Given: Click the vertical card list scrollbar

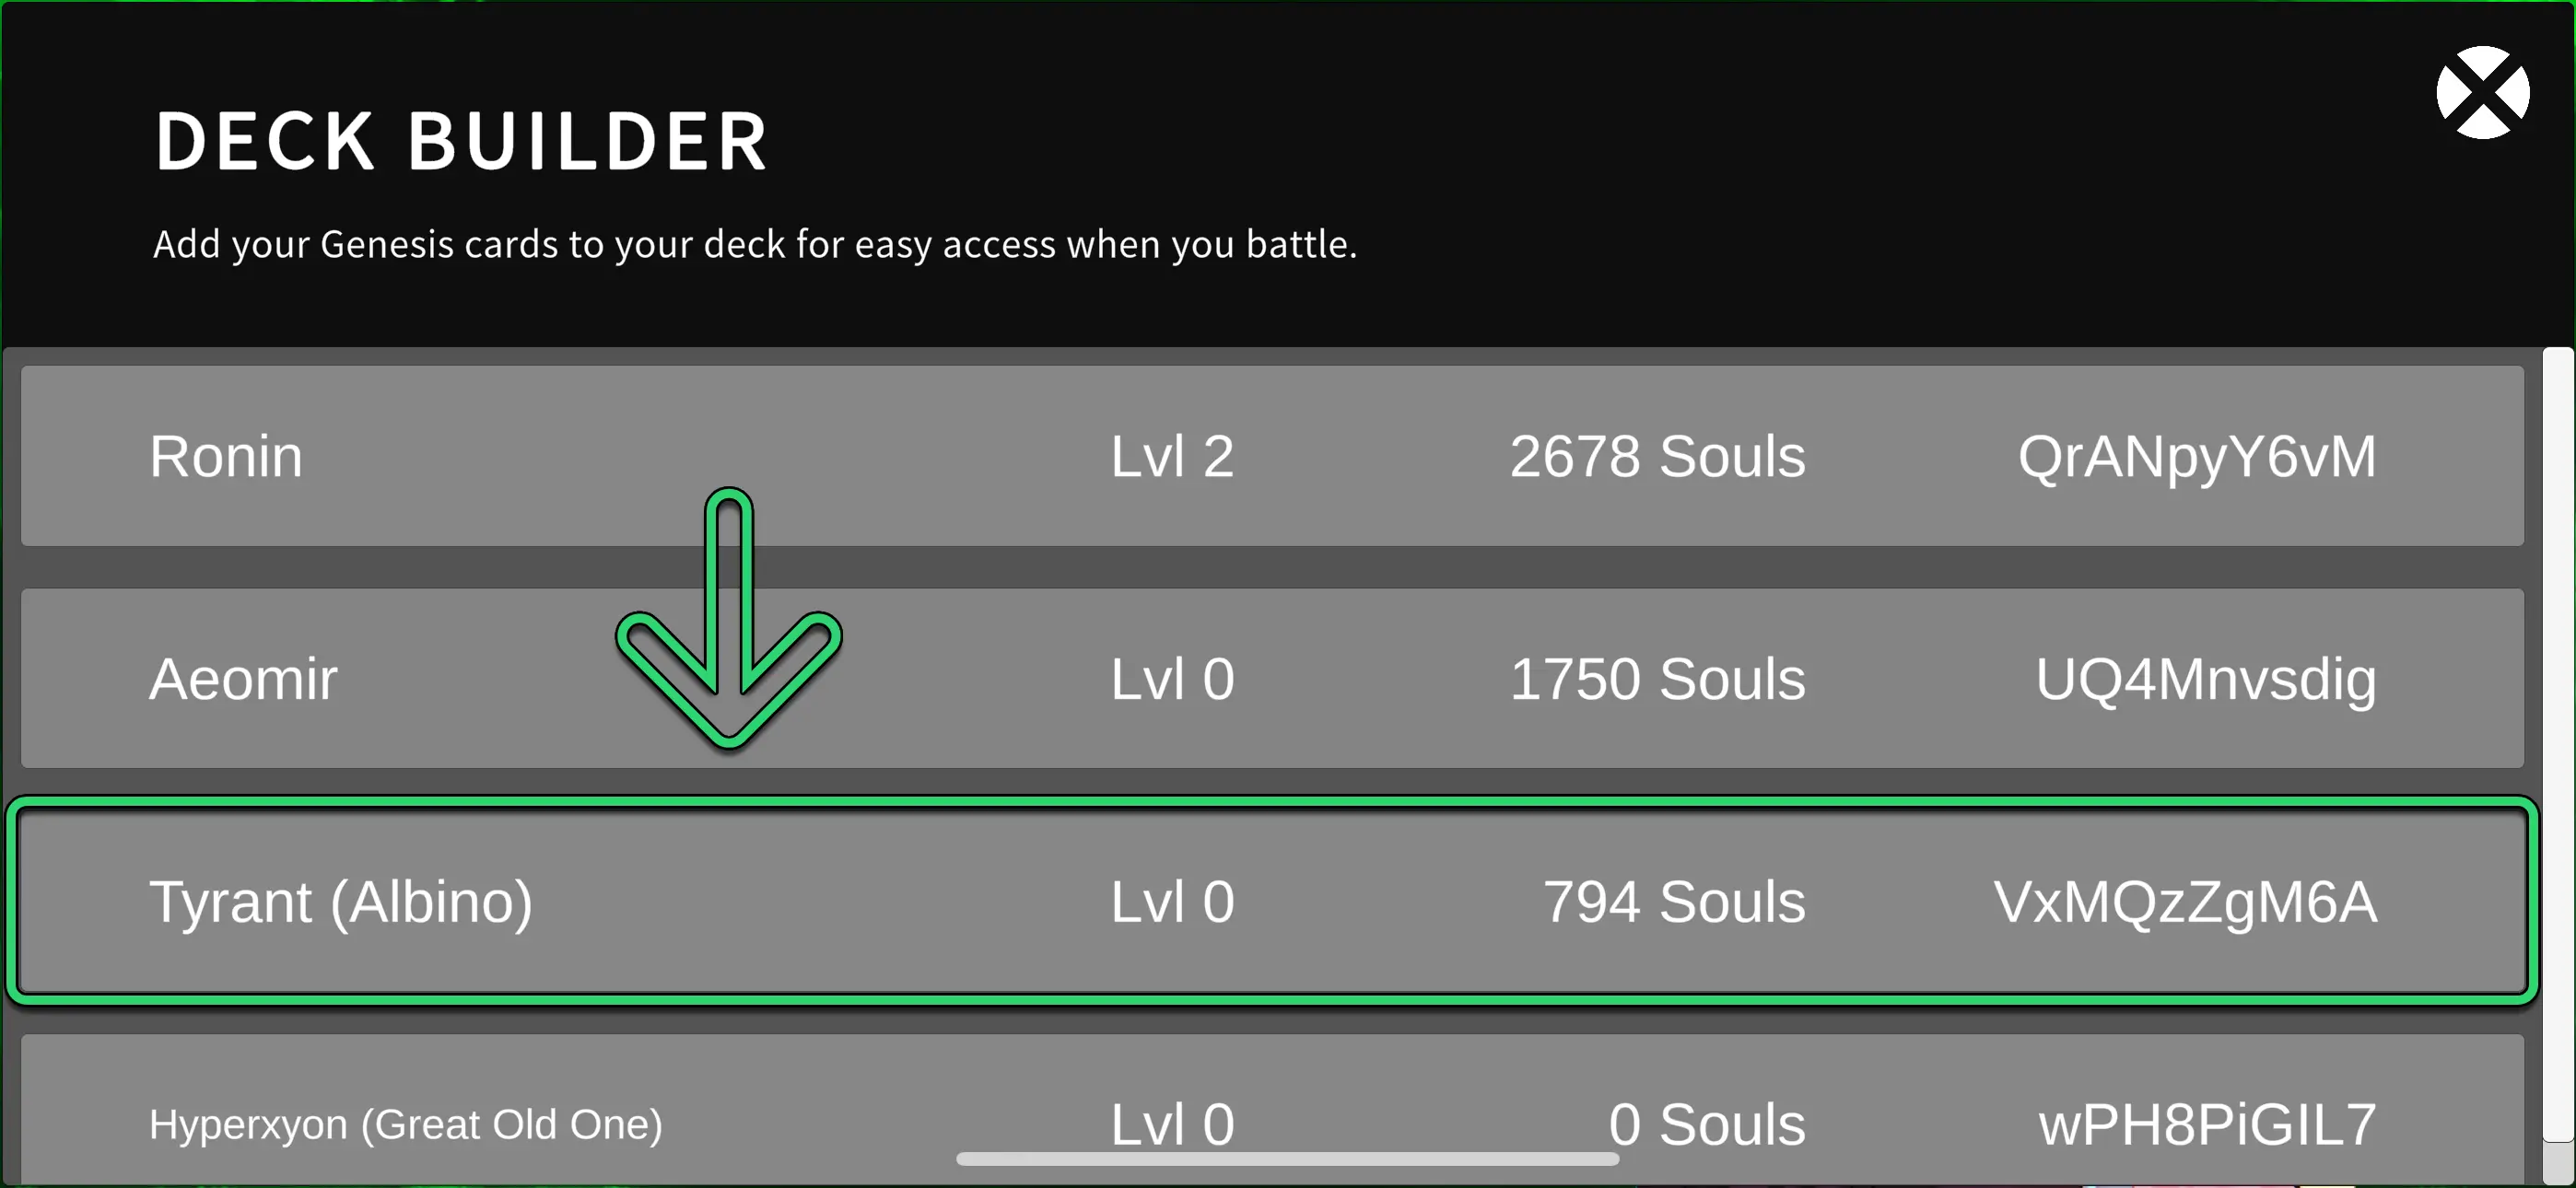Looking at the screenshot, I should pyautogui.click(x=2558, y=740).
